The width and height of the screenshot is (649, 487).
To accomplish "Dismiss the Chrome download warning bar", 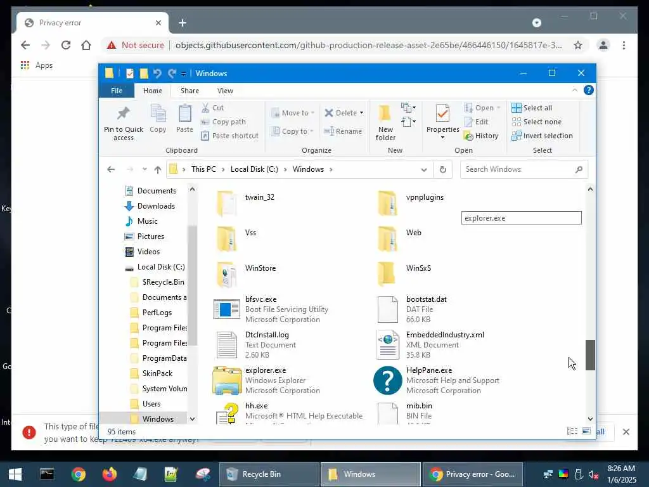I will (x=626, y=432).
